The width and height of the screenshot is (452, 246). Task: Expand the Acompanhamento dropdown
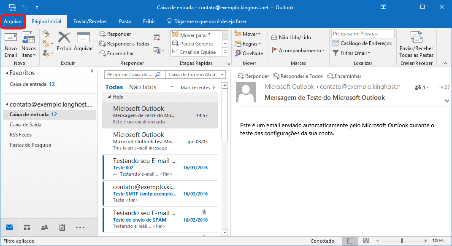point(298,51)
